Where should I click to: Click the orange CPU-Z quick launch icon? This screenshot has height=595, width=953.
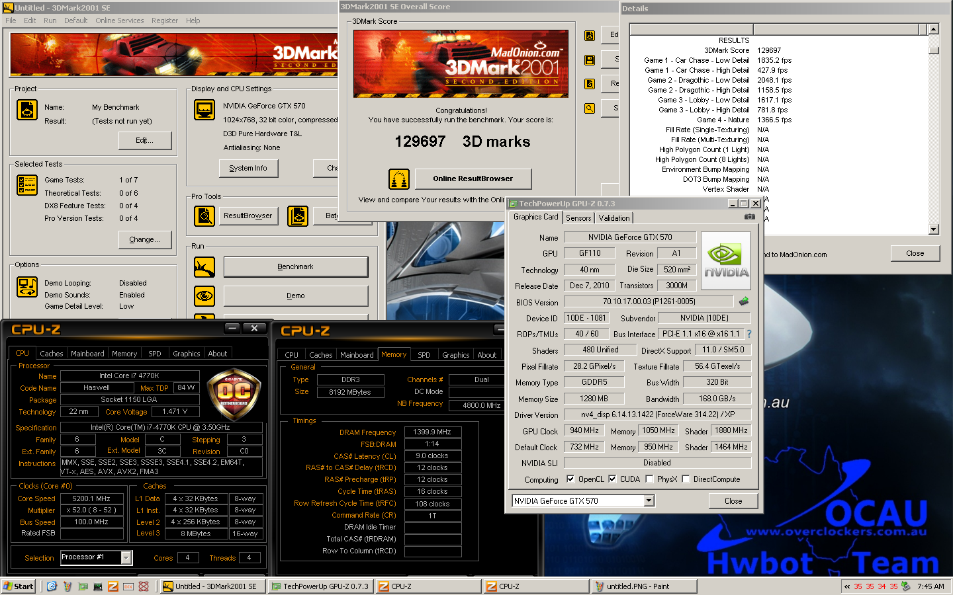(x=113, y=586)
